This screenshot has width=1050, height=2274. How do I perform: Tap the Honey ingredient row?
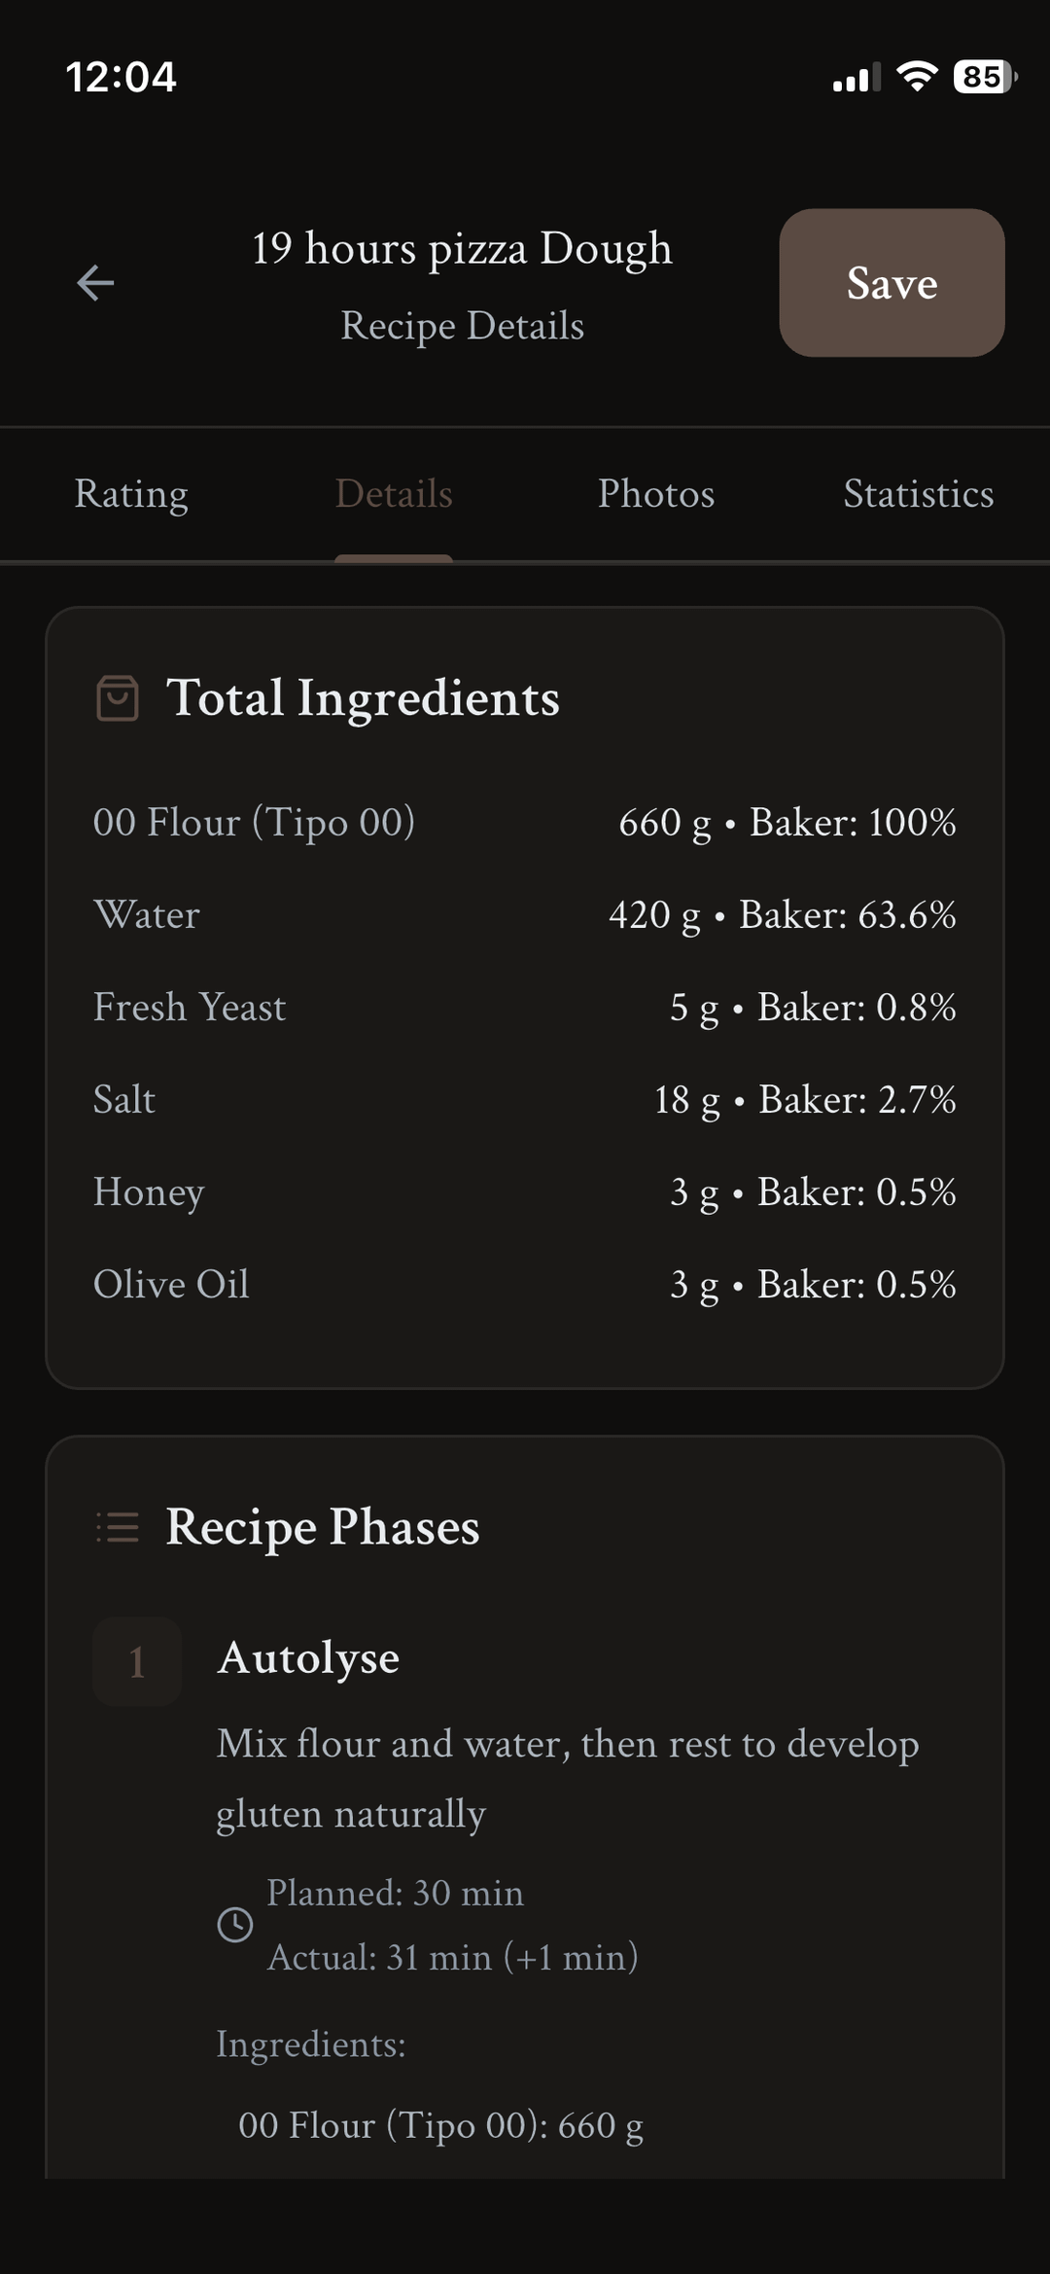pos(525,1192)
